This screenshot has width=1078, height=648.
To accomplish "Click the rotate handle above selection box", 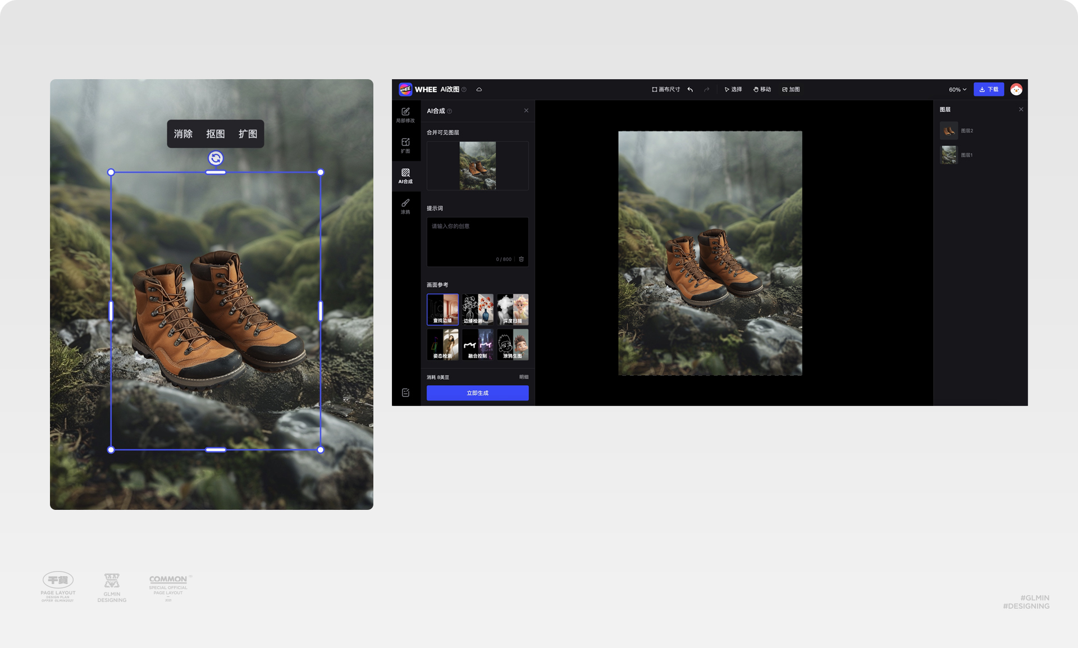I will click(216, 158).
